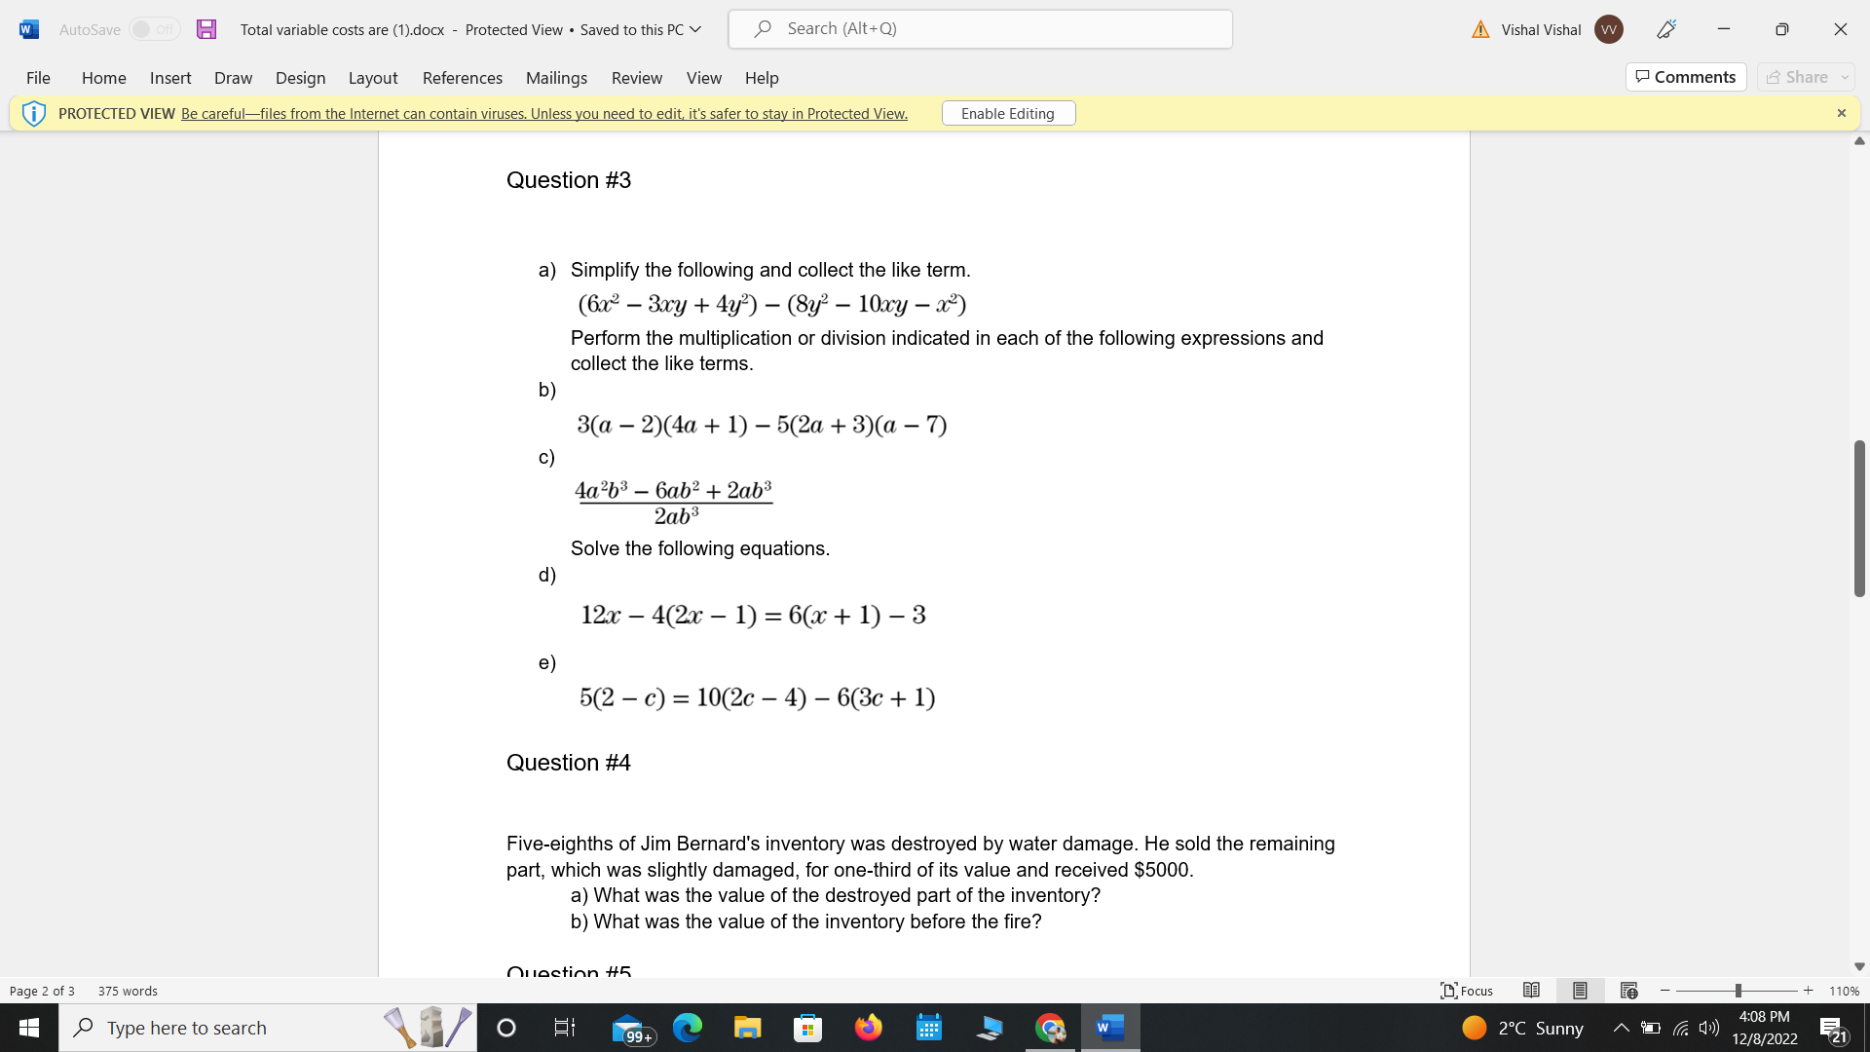Open the Comments pane
The width and height of the screenshot is (1870, 1052).
[x=1686, y=77]
